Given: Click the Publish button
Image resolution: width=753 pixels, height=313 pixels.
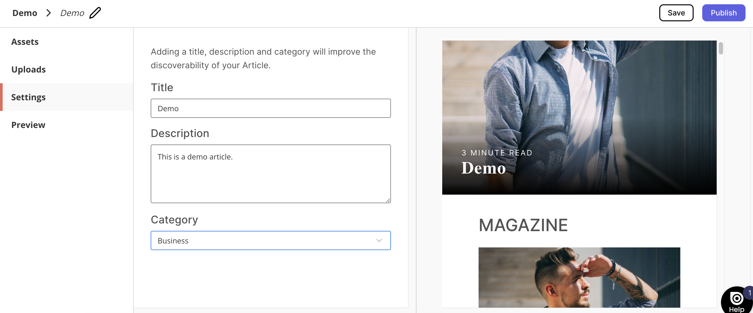Looking at the screenshot, I should (x=724, y=13).
